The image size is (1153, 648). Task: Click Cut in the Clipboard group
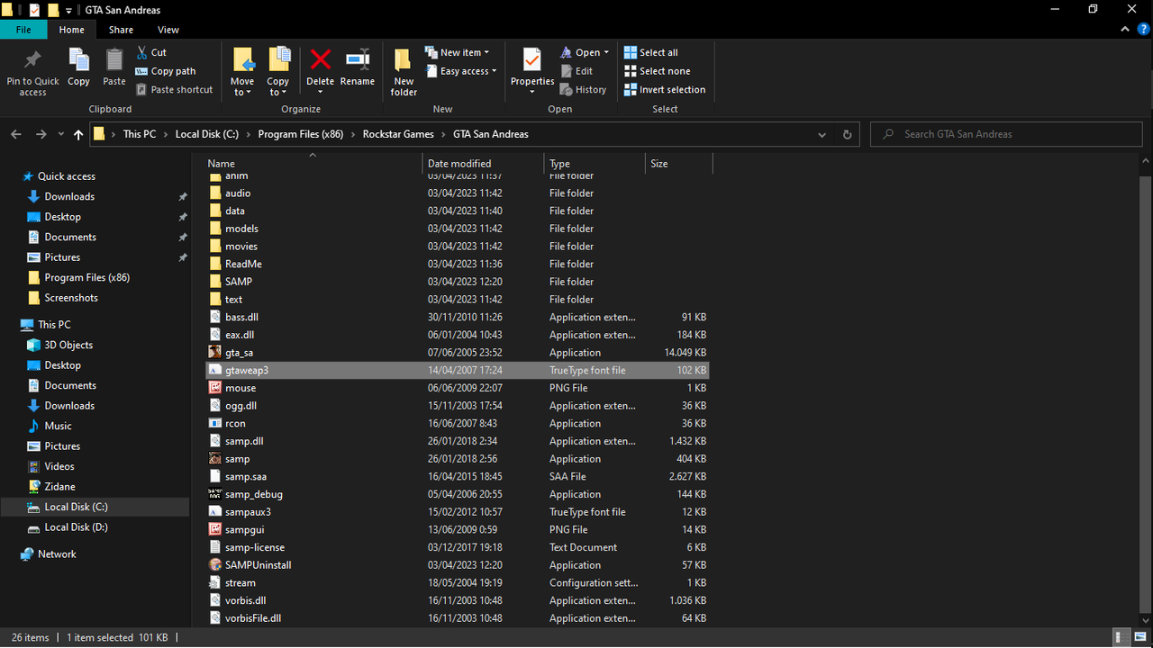coord(151,52)
